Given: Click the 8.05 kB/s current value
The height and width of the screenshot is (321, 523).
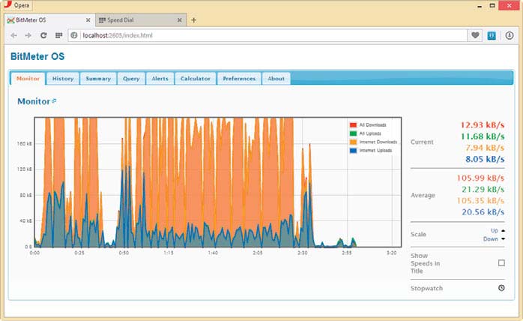Looking at the screenshot, I should coord(485,159).
